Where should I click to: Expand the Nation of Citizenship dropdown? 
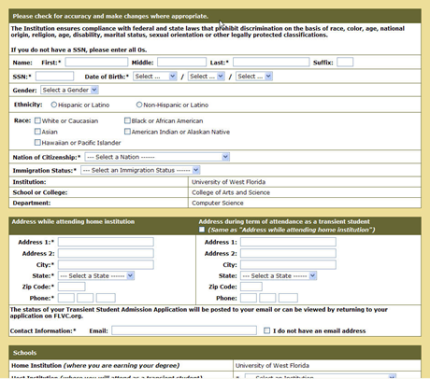coord(157,157)
